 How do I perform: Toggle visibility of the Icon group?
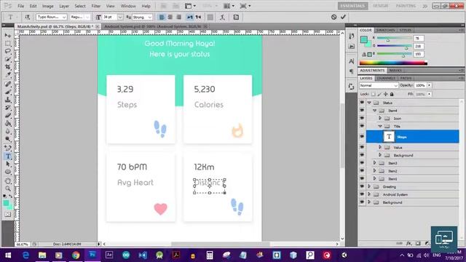point(362,118)
